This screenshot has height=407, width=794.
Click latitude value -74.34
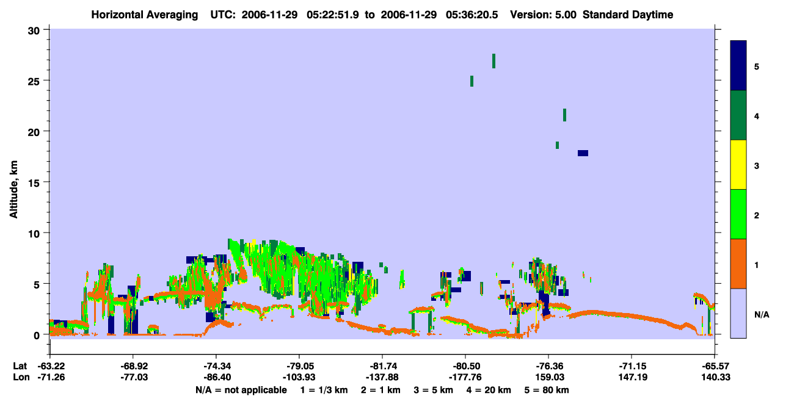click(216, 366)
